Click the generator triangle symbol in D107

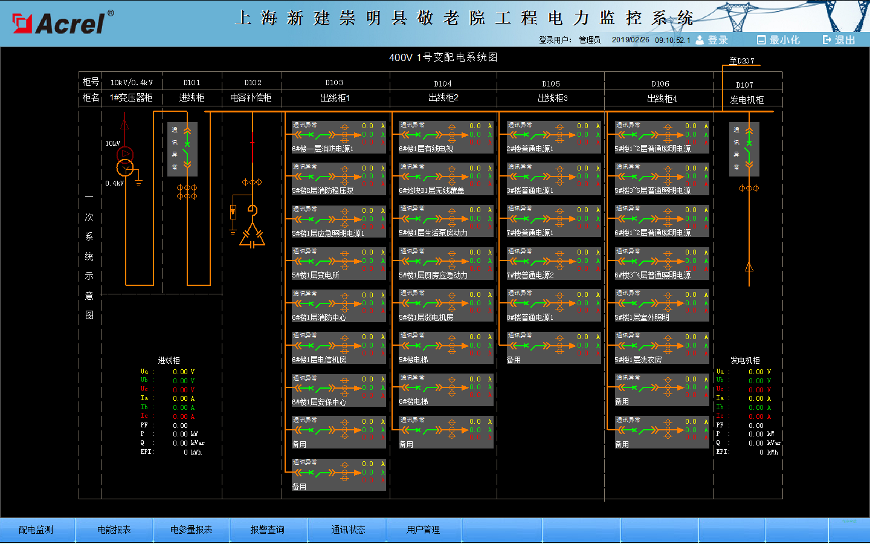[x=749, y=267]
